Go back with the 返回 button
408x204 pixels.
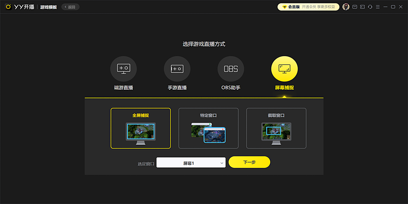pyautogui.click(x=70, y=7)
